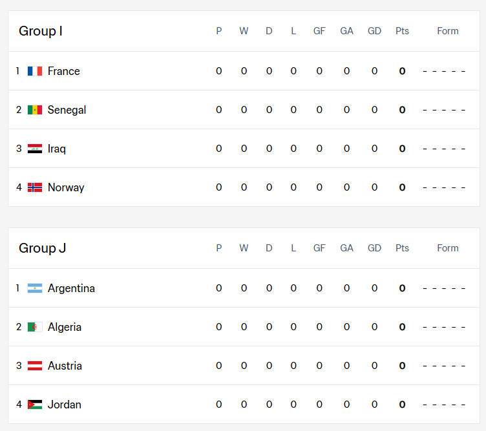Viewport: 486px width, 431px height.
Task: Click the France flag icon
Action: (35, 71)
